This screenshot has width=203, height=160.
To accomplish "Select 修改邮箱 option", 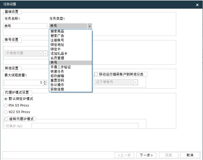I will [x=70, y=76].
